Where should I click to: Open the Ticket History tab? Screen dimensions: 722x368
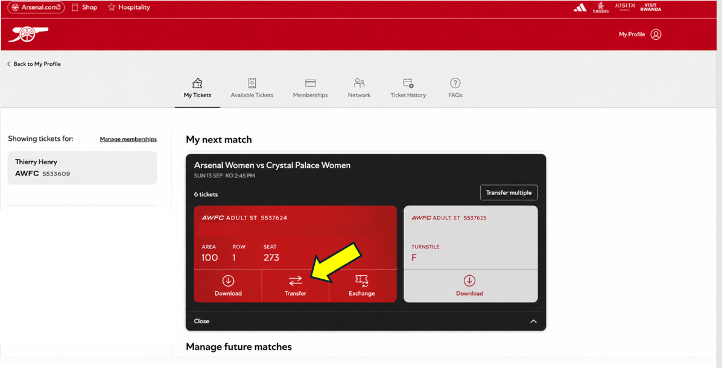coord(408,88)
